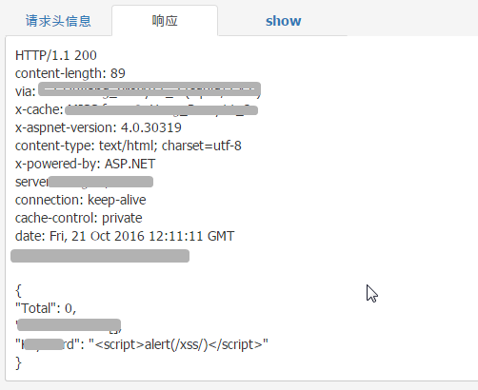Click the gray redacted bar below the date line
This screenshot has width=478, height=390.
(x=100, y=256)
